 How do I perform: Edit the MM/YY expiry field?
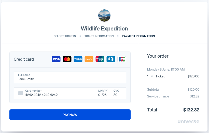[103, 95]
